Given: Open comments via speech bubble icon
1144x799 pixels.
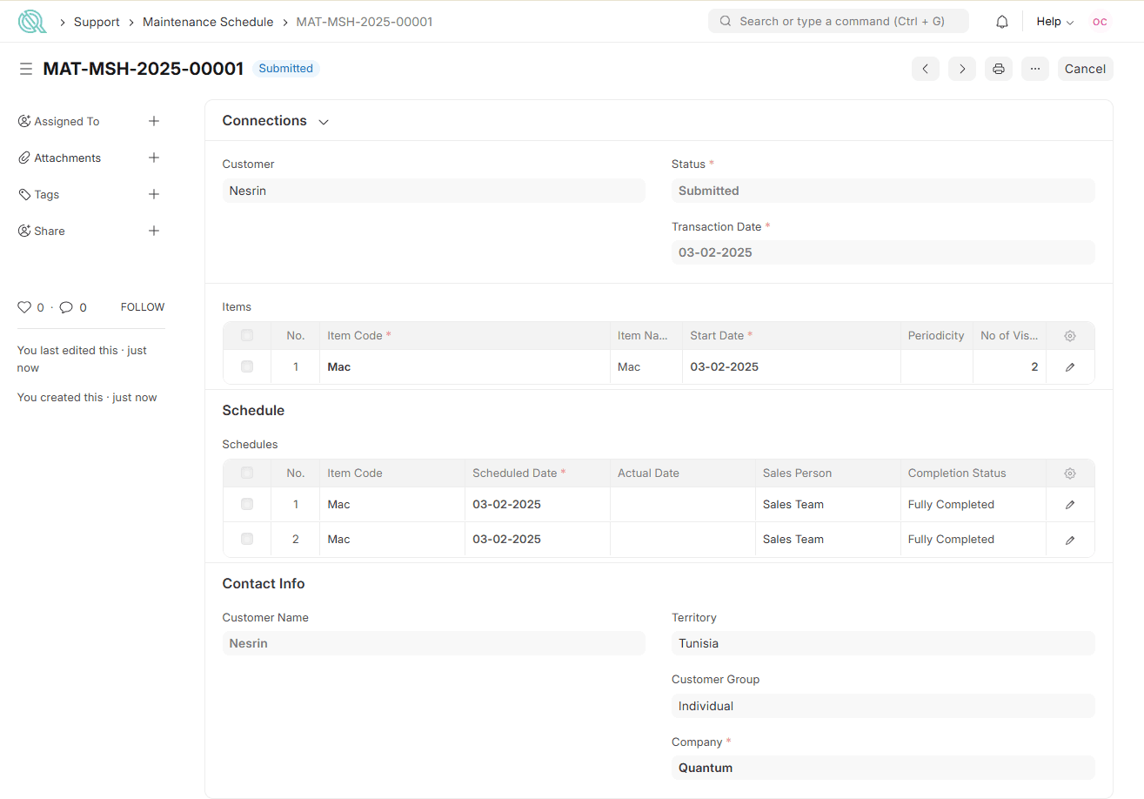Looking at the screenshot, I should (66, 307).
